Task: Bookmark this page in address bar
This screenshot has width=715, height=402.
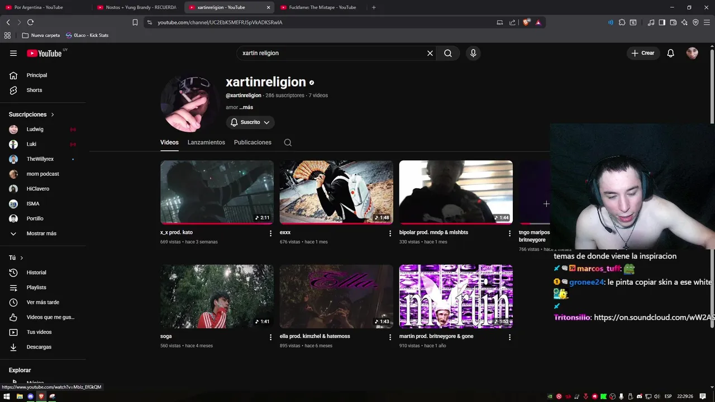Action: point(135,22)
